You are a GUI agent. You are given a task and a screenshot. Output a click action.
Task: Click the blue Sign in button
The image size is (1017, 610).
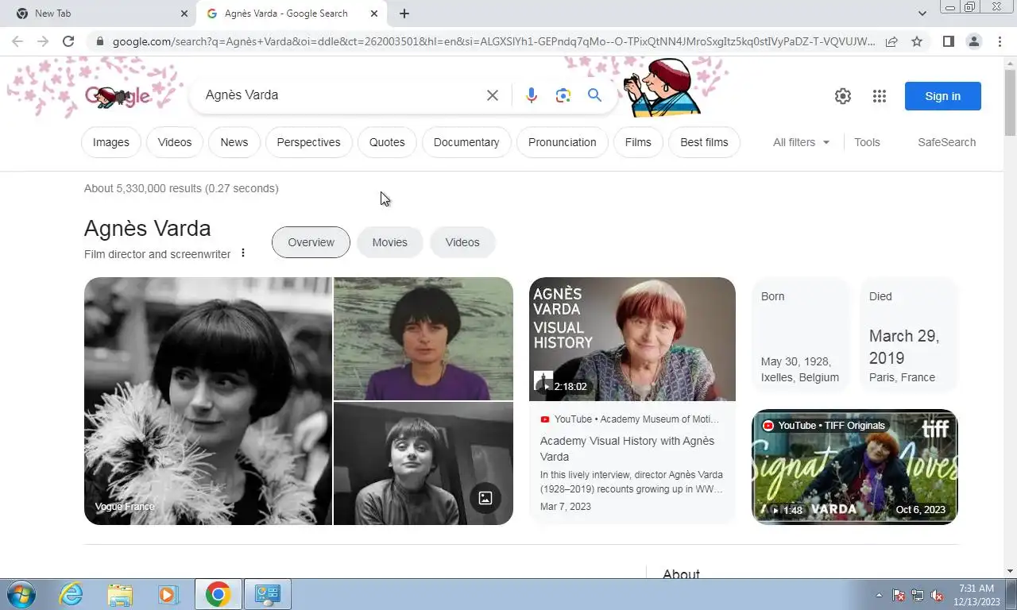(943, 96)
